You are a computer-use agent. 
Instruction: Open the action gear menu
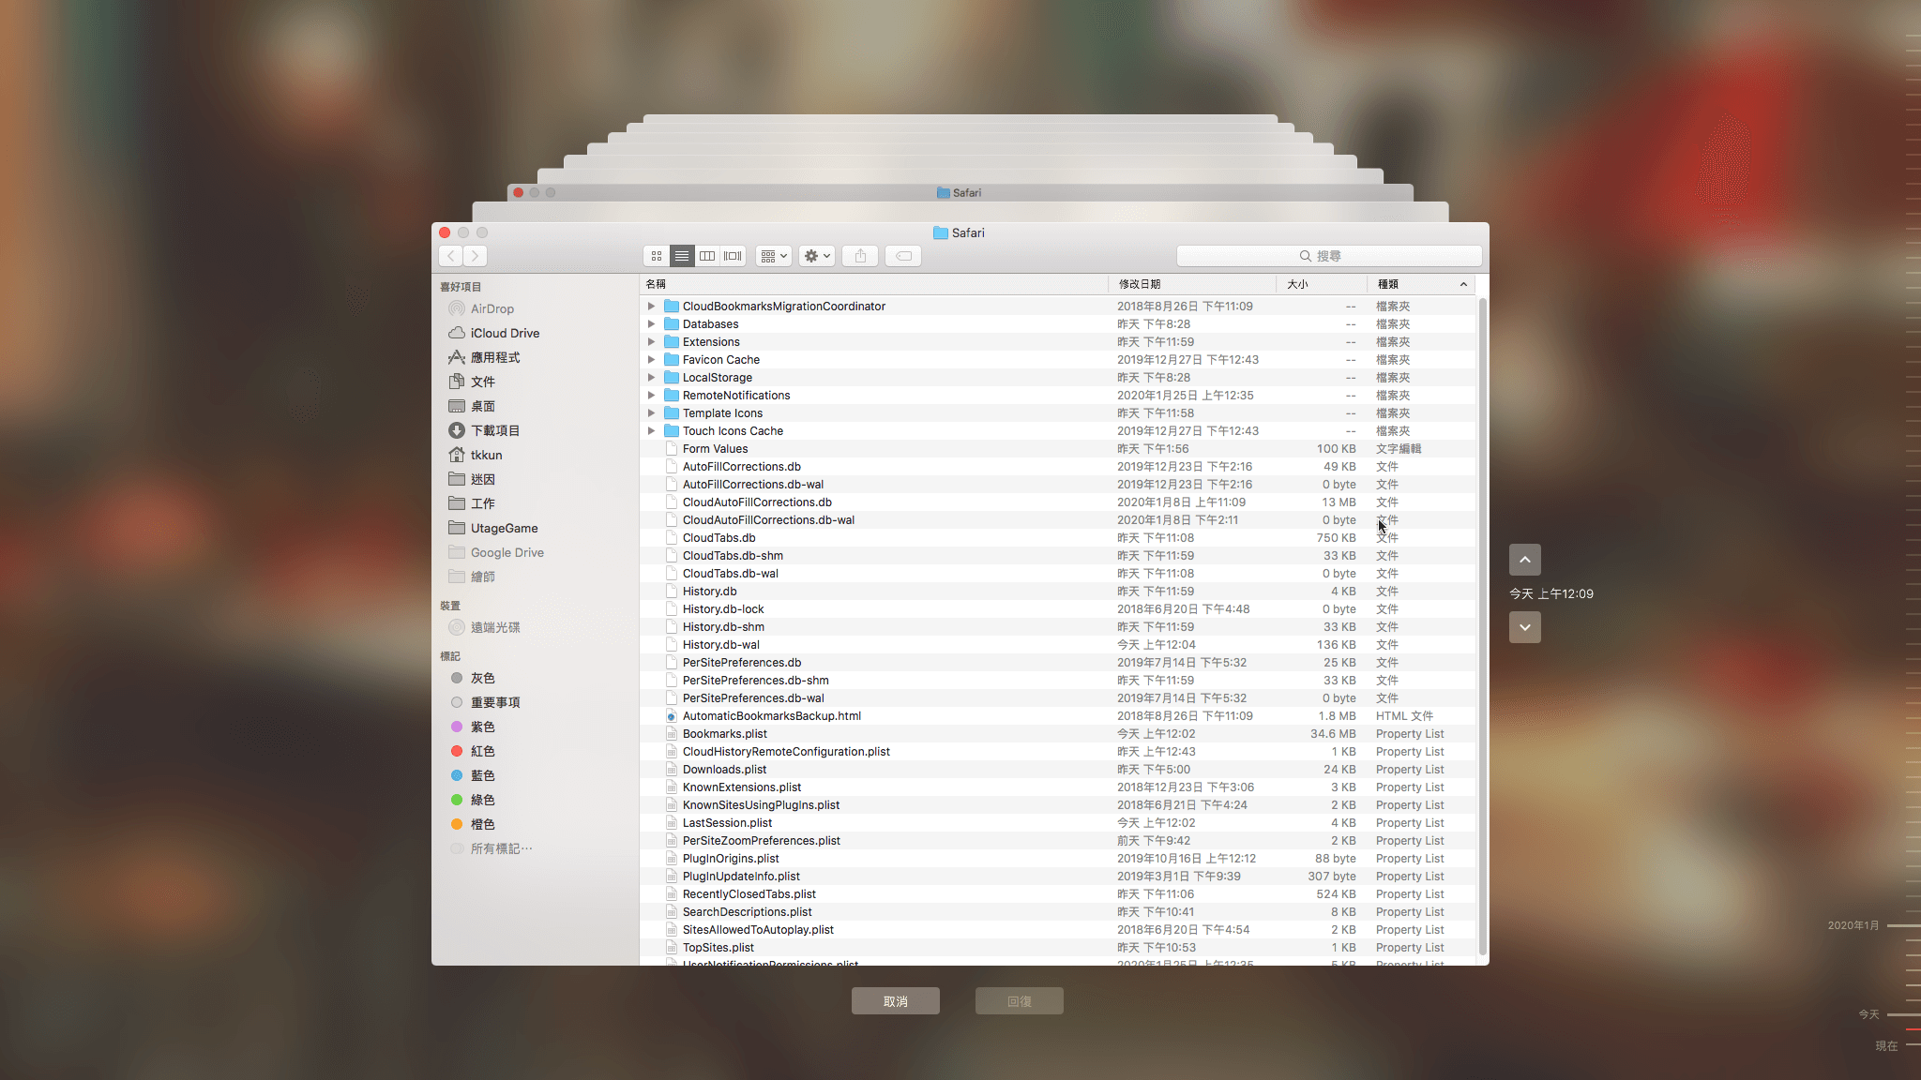[x=817, y=256]
